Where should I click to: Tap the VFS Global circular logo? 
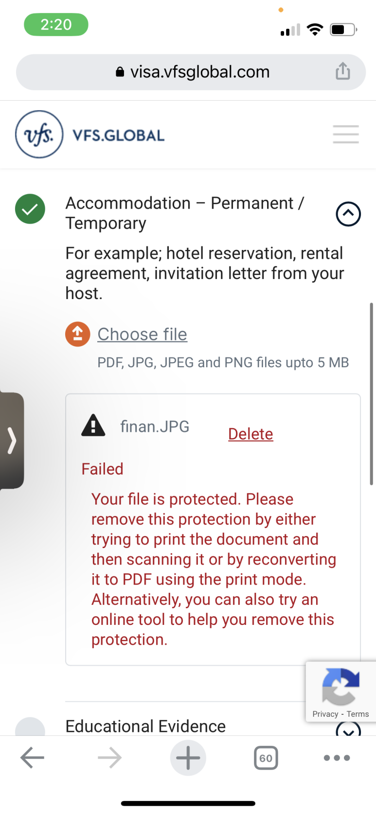(39, 134)
